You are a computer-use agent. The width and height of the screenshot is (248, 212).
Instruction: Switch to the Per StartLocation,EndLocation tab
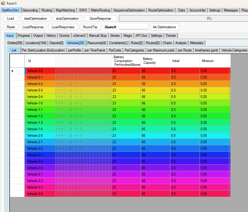43,50
